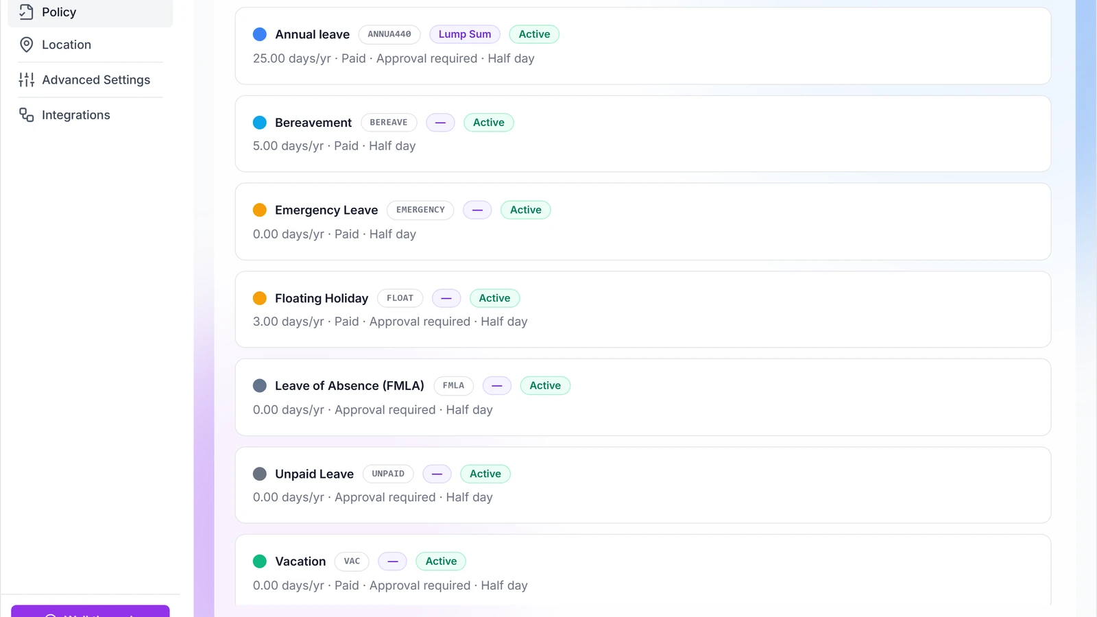Viewport: 1097px width, 617px height.
Task: Click the purple button at sidebar bottom
Action: click(x=91, y=611)
